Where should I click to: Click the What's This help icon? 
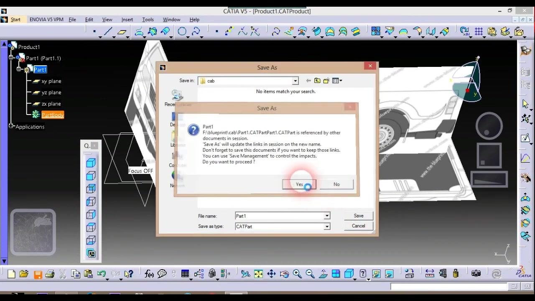pos(129,274)
